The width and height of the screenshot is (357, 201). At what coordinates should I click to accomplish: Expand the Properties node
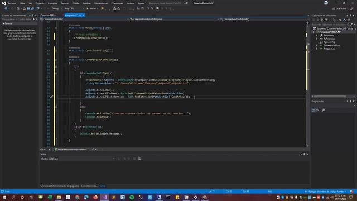coord(317,35)
